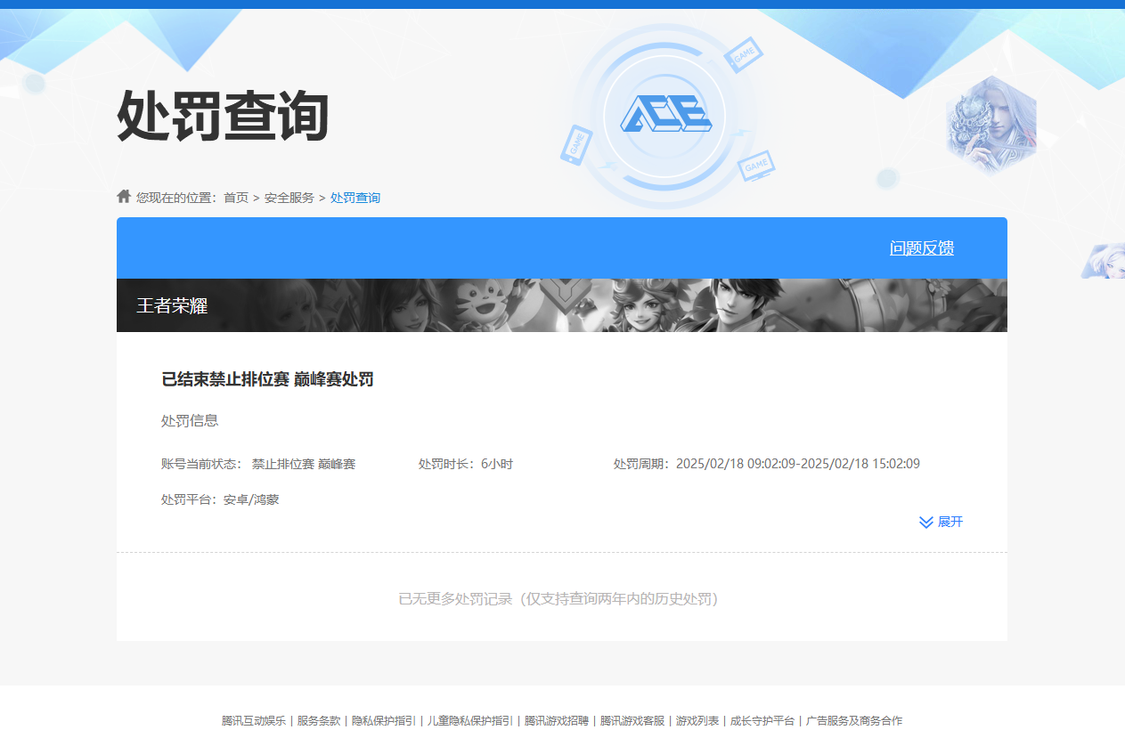Click the blue 处罚查询 breadcrumb item
The image size is (1125, 730).
point(355,198)
